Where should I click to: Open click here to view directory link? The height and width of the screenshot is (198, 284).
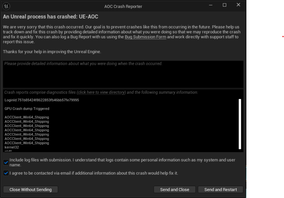101,92
